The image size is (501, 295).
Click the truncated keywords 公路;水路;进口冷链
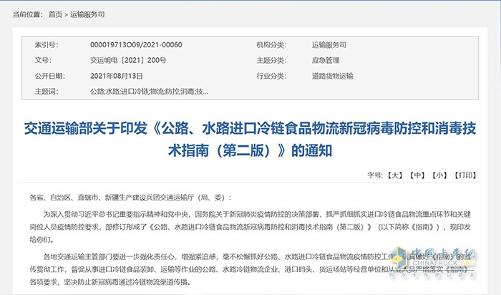click(149, 92)
